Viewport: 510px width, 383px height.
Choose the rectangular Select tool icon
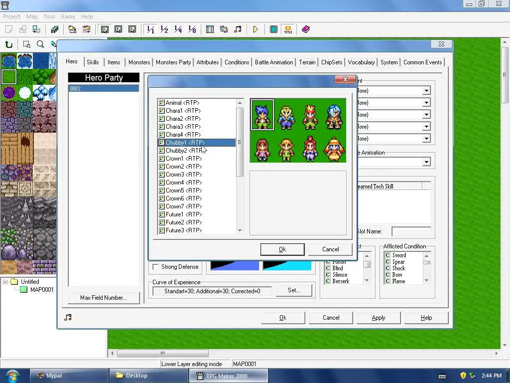pyautogui.click(x=27, y=44)
